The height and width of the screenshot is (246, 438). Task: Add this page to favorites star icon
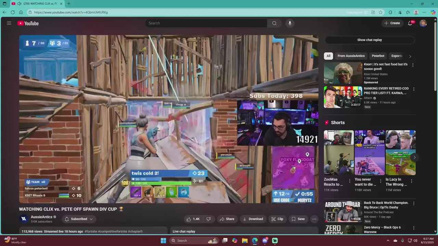click(381, 12)
